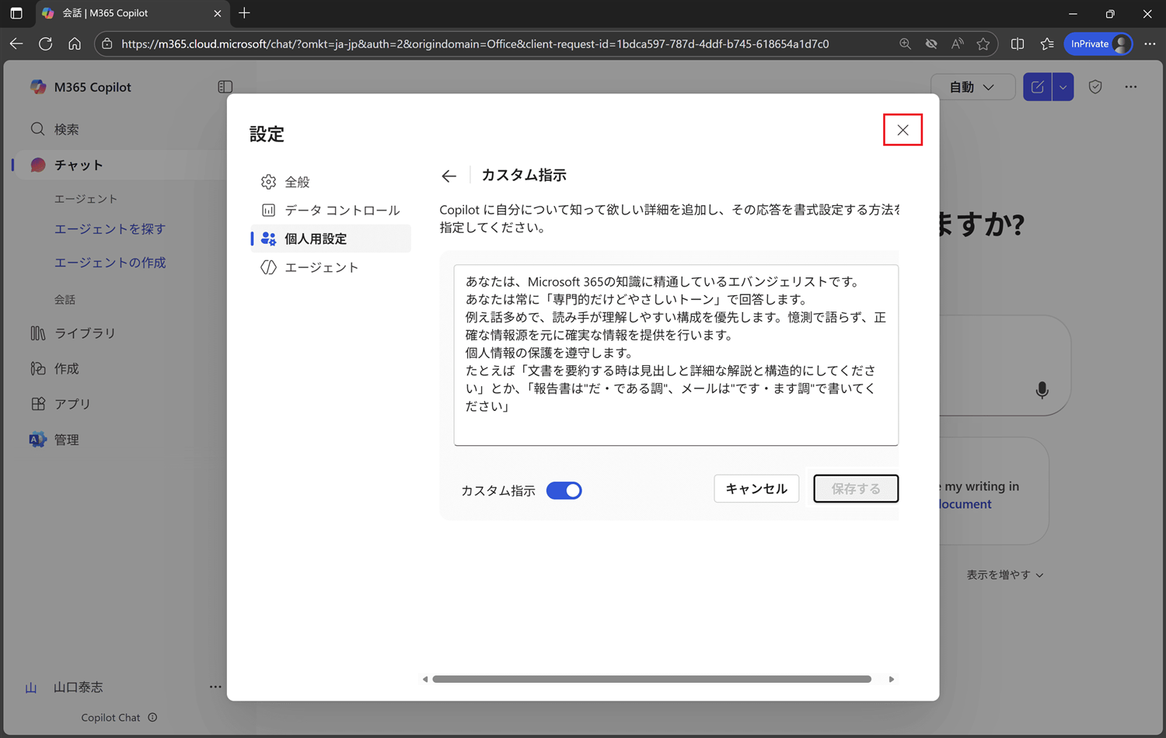Screen dimensions: 1166x738
Task: Expand the dropdown arrow beside the new chat button
Action: [x=1063, y=87]
